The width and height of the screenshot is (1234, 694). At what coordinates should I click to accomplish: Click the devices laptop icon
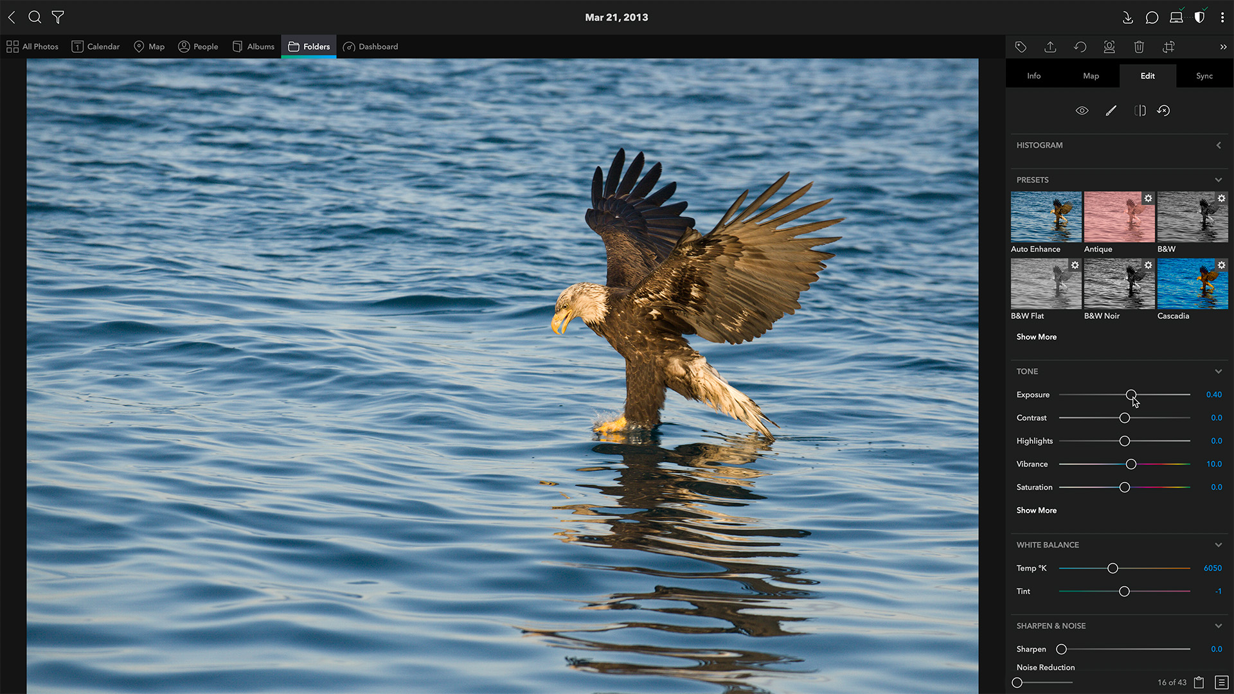pos(1176,17)
